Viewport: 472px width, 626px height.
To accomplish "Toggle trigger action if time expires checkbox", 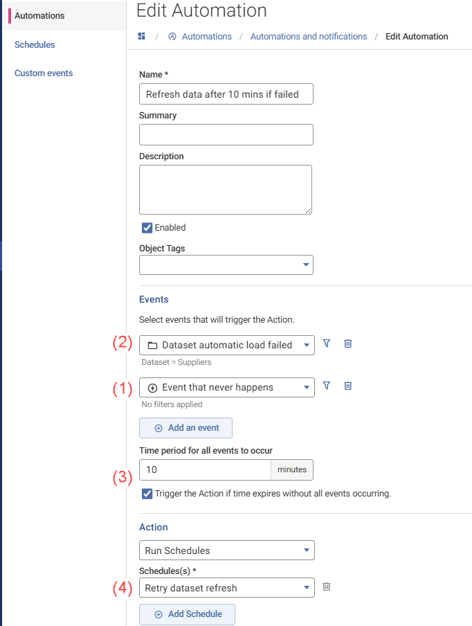I will click(x=147, y=494).
